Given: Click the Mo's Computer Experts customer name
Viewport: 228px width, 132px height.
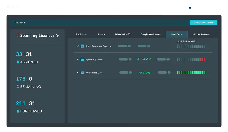Looking at the screenshot, I should 98,46.
